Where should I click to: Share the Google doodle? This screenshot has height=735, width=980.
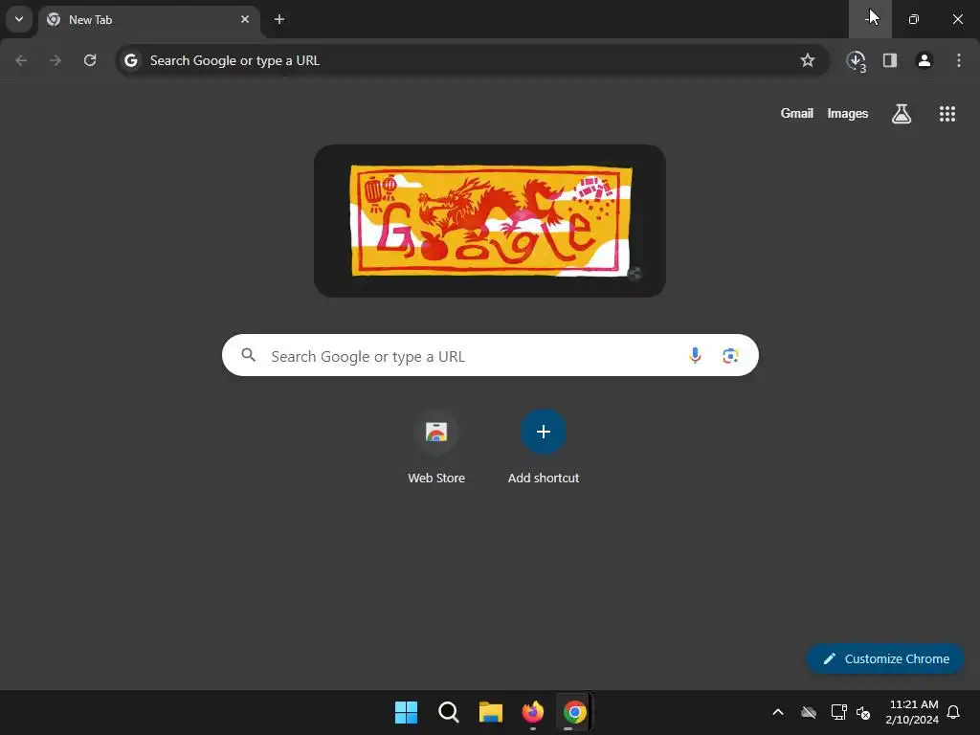click(x=635, y=273)
